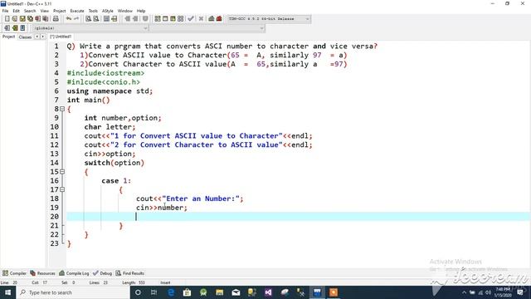Click the code line "cin>>number;"
This screenshot has width=531, height=299.
pos(162,208)
